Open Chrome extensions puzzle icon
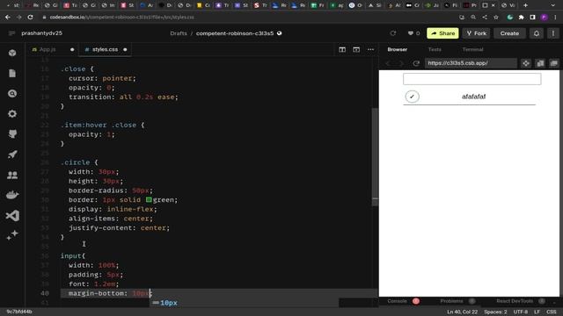The image size is (563, 316). [521, 18]
